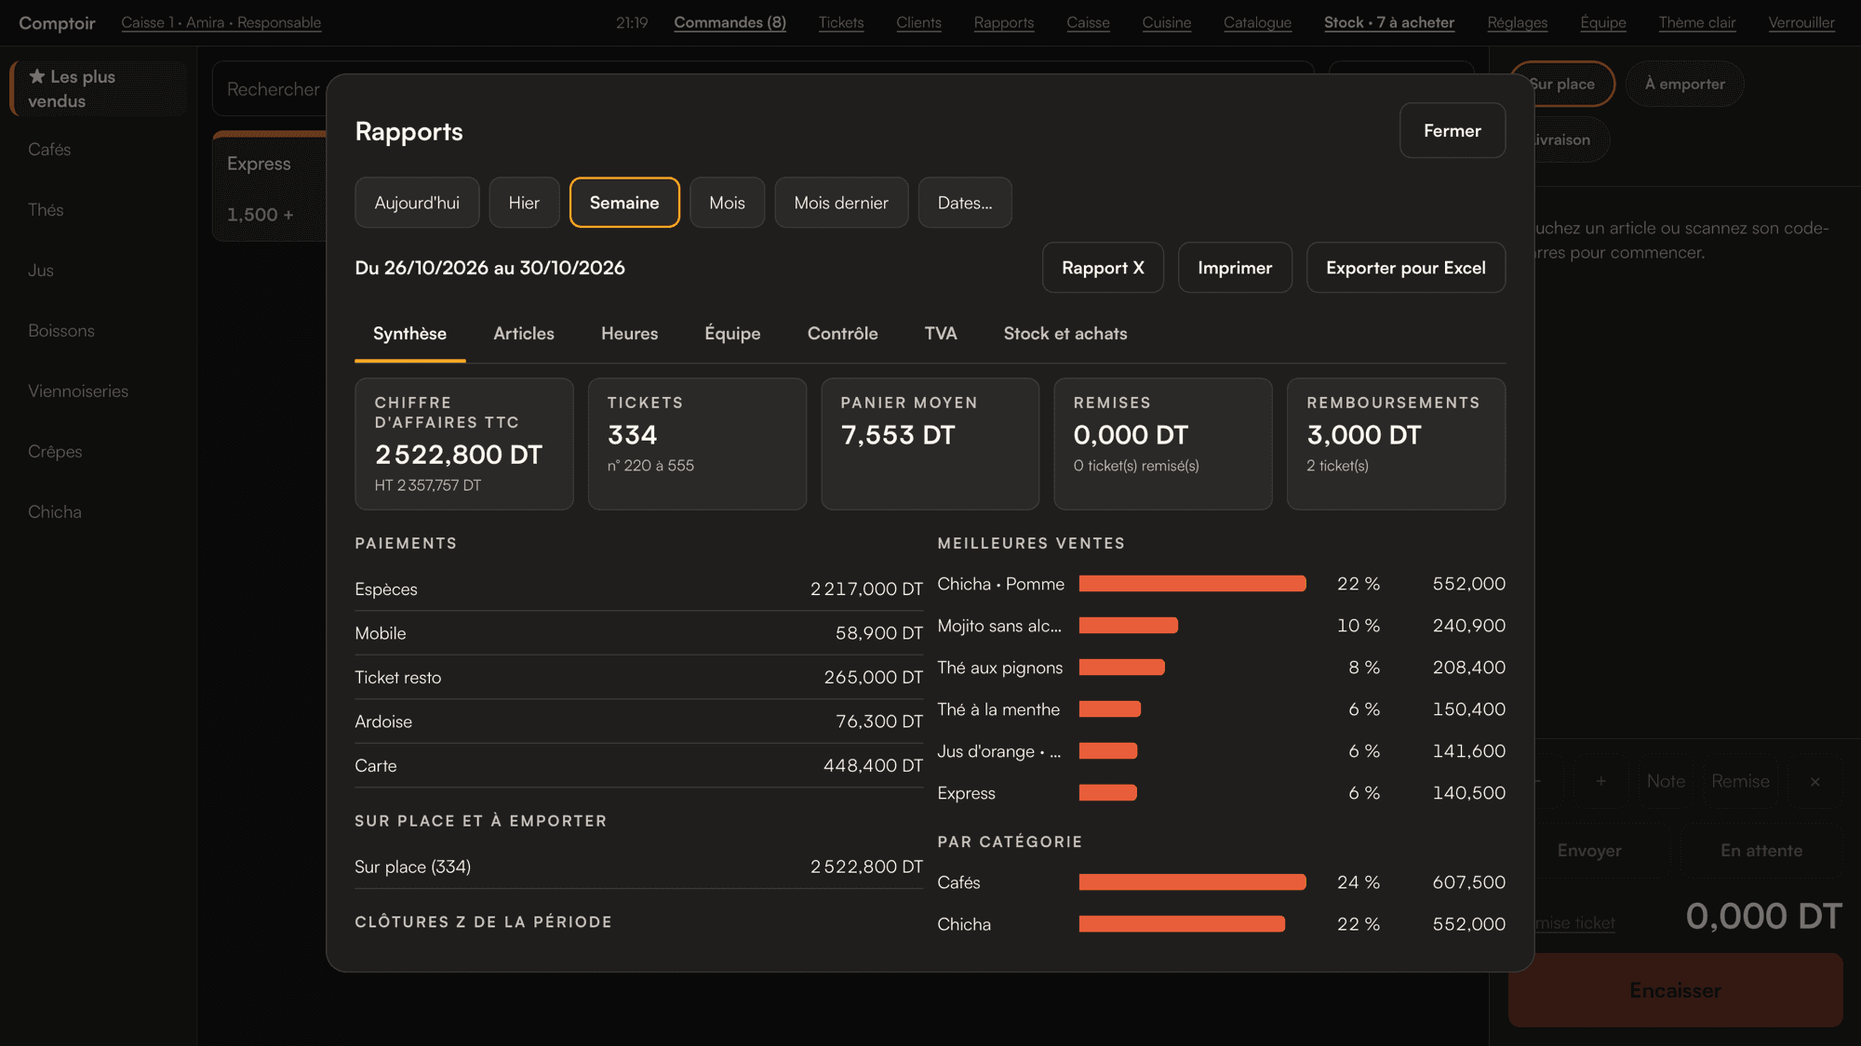Switch to the Articles tab
Image resolution: width=1861 pixels, height=1046 pixels.
coord(524,334)
